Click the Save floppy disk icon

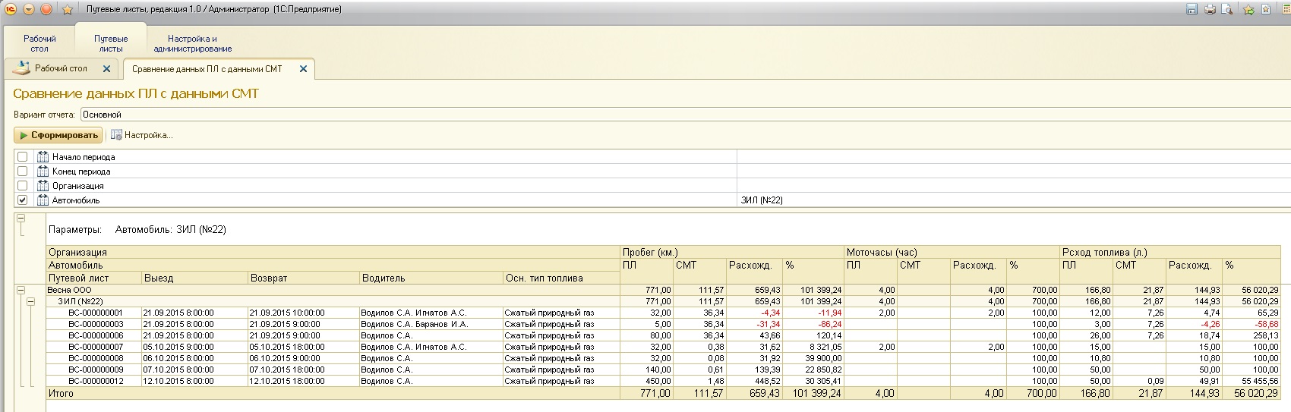(1192, 9)
